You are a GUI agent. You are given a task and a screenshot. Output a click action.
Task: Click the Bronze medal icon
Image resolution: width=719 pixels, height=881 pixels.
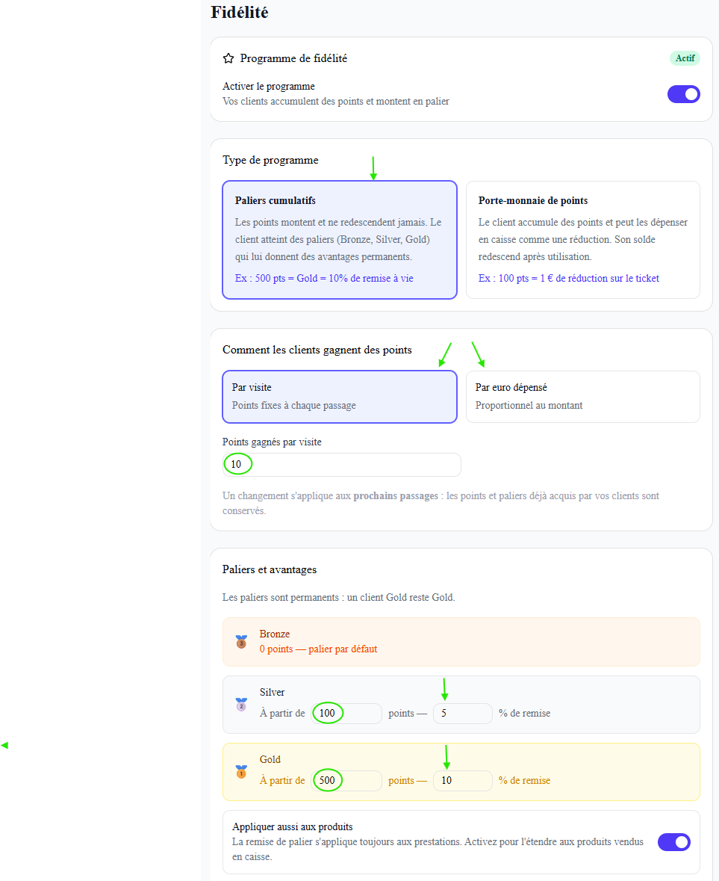point(241,642)
